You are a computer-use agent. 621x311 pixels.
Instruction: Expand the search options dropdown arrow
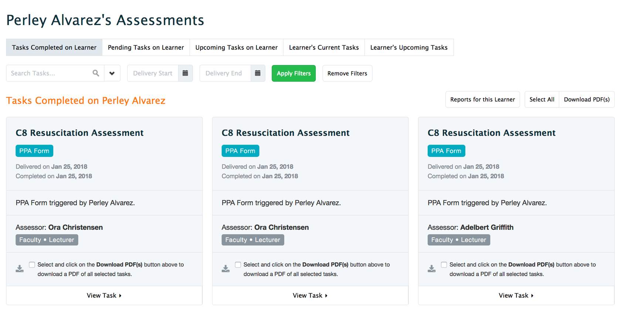point(112,73)
